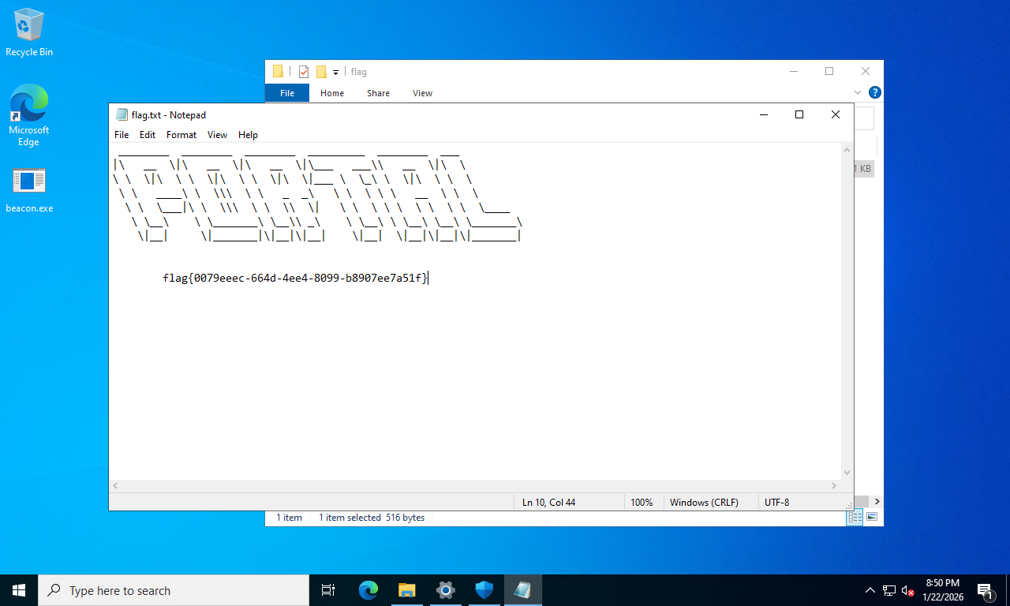Click the Task View taskbar icon

(x=328, y=590)
